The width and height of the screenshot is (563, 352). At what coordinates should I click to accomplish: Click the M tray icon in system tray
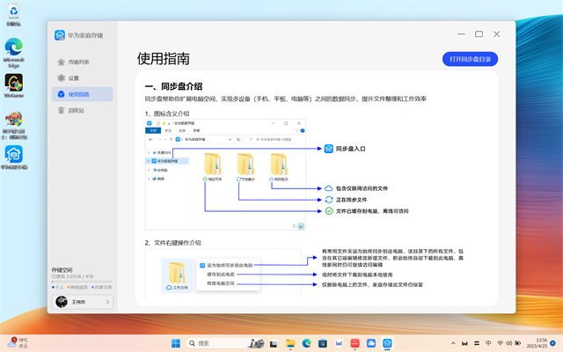tap(464, 343)
